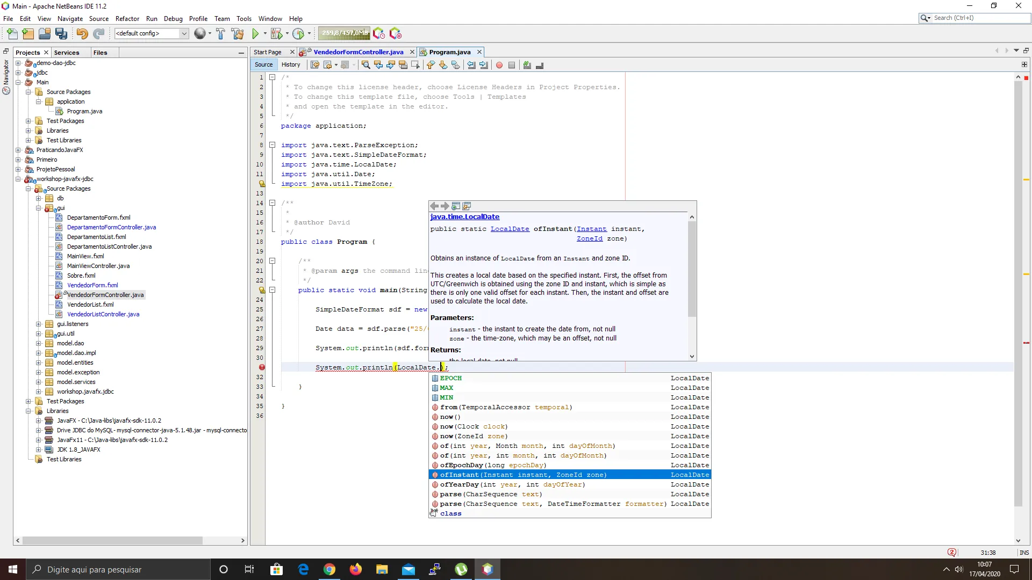The height and width of the screenshot is (580, 1032).
Task: Switch to VendedorFormController.java tab
Action: coord(358,52)
